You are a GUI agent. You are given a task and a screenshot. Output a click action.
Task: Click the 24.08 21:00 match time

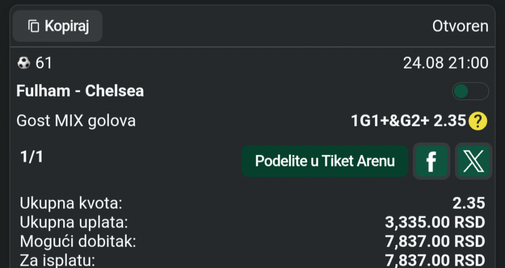pos(446,63)
